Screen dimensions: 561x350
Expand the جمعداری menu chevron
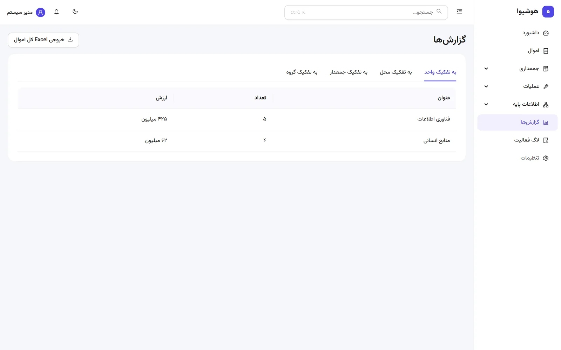click(x=486, y=69)
